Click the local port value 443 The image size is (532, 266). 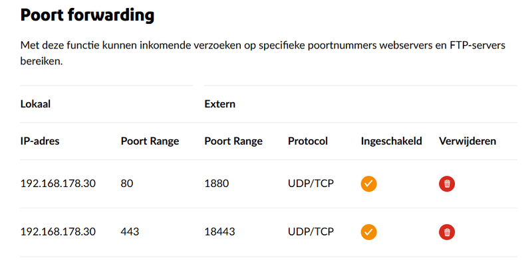click(x=130, y=232)
